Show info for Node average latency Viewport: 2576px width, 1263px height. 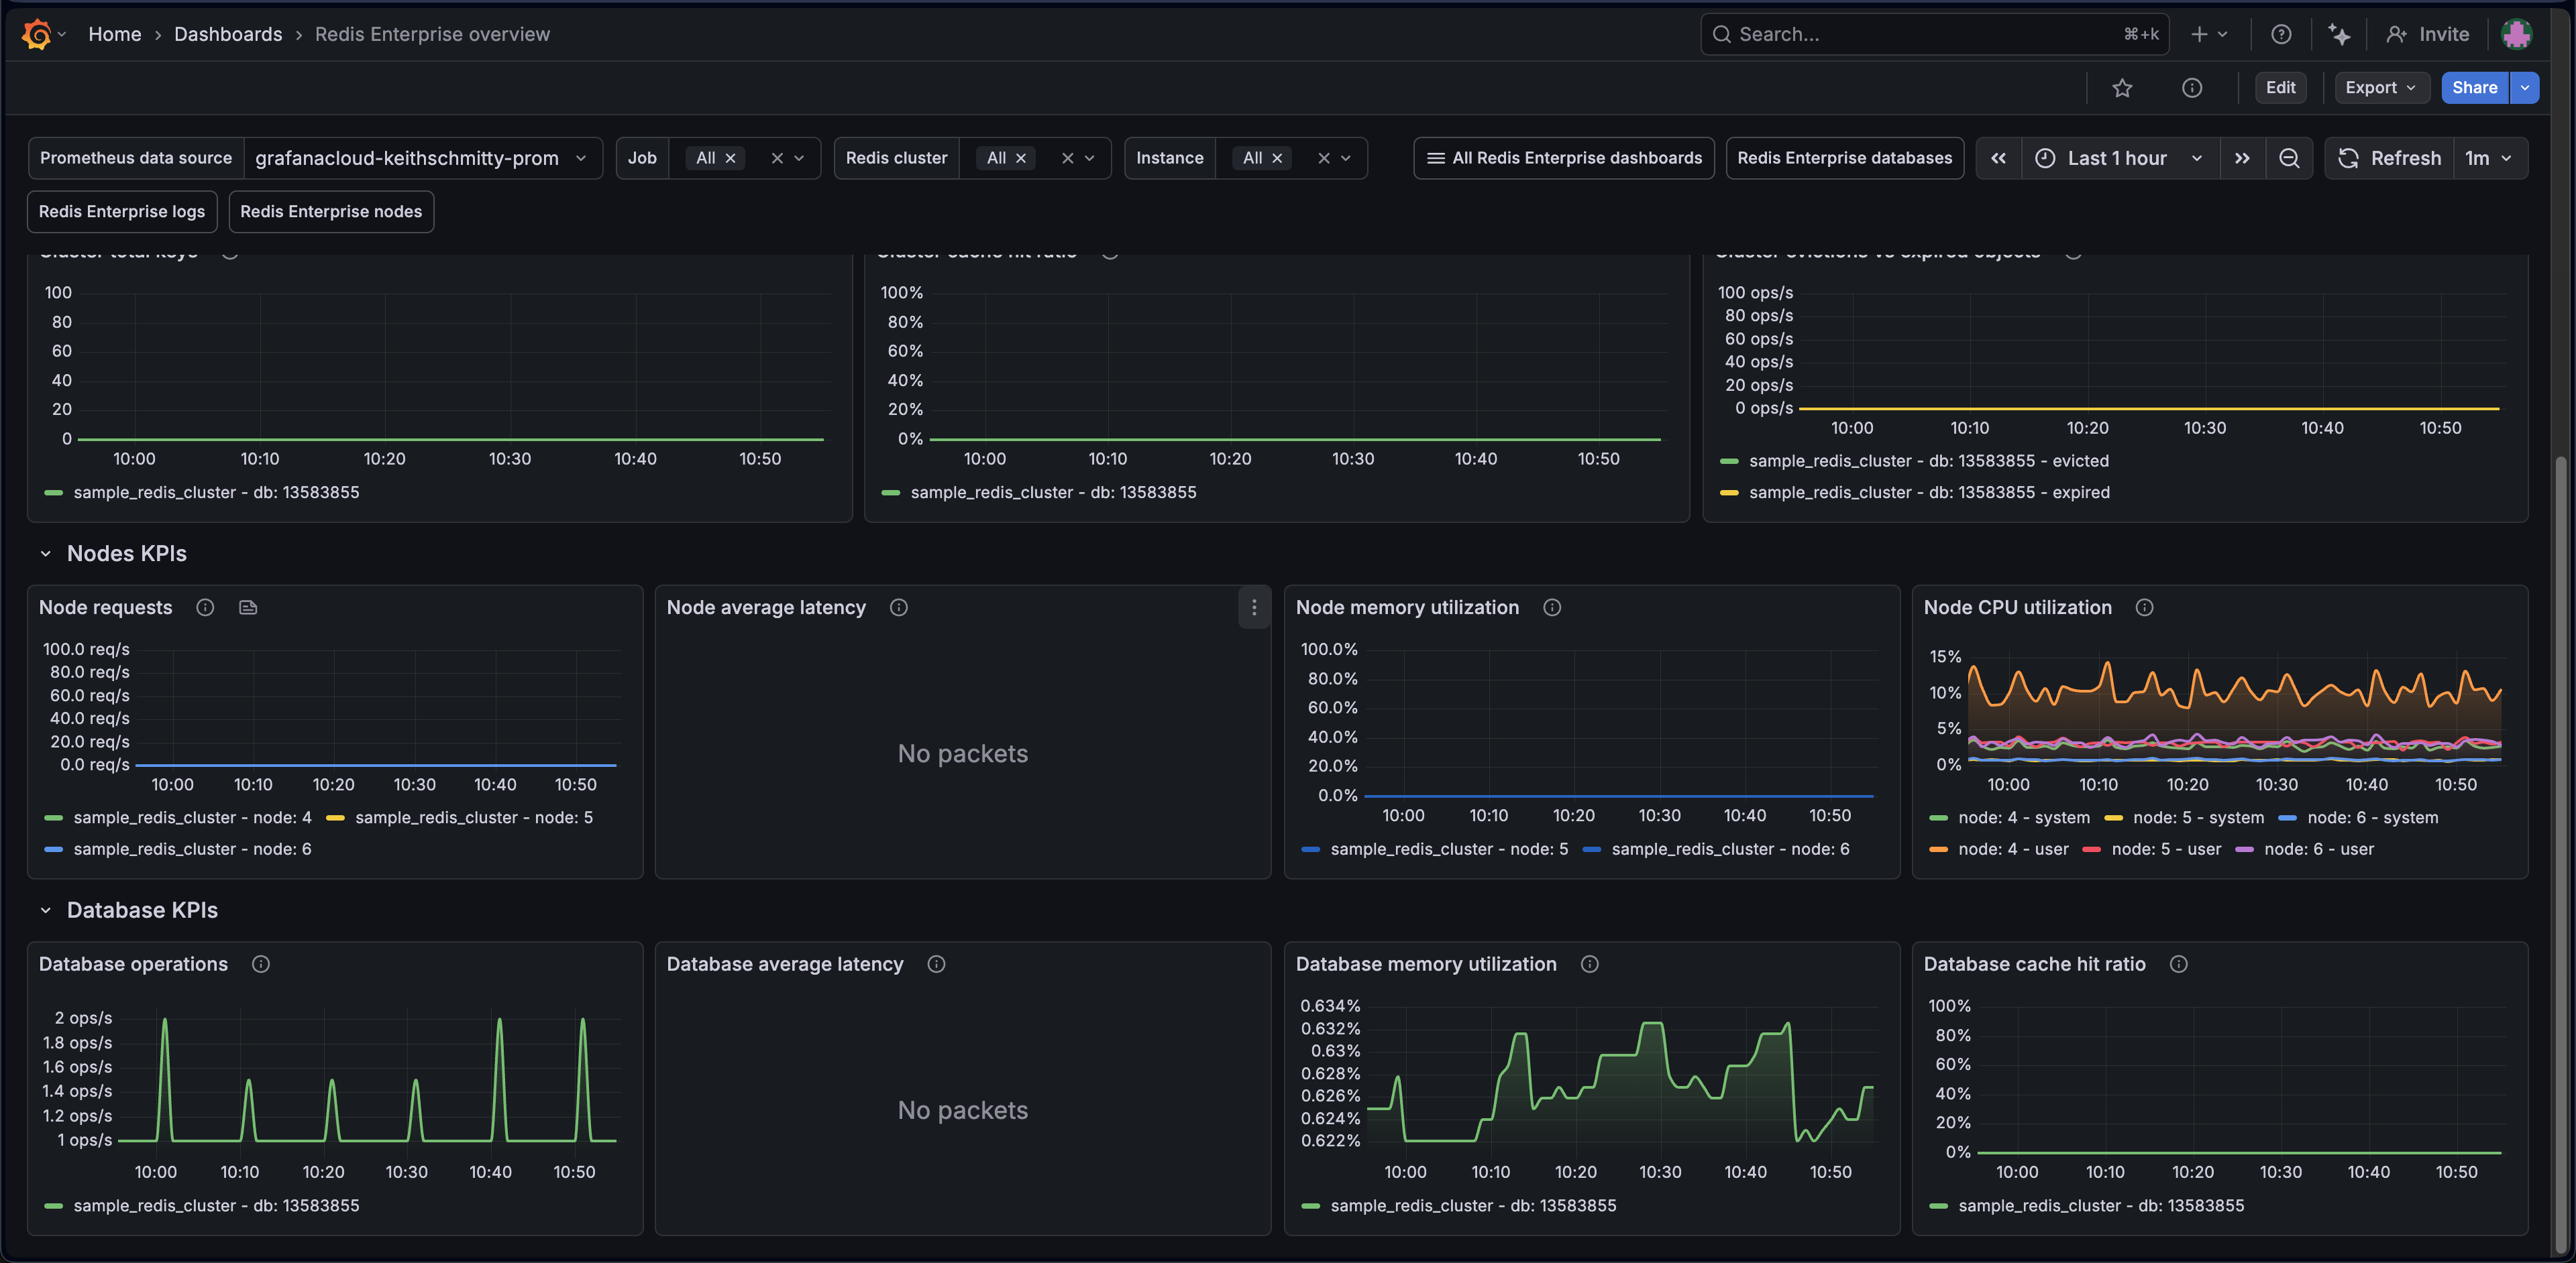point(899,607)
